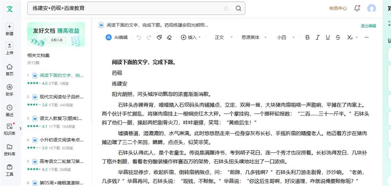
Task: Select the format painter tool
Action: click(x=159, y=37)
